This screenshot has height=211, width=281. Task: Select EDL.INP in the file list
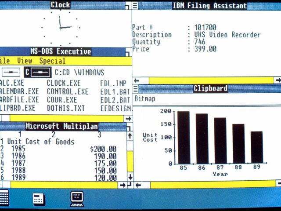pyautogui.click(x=113, y=84)
